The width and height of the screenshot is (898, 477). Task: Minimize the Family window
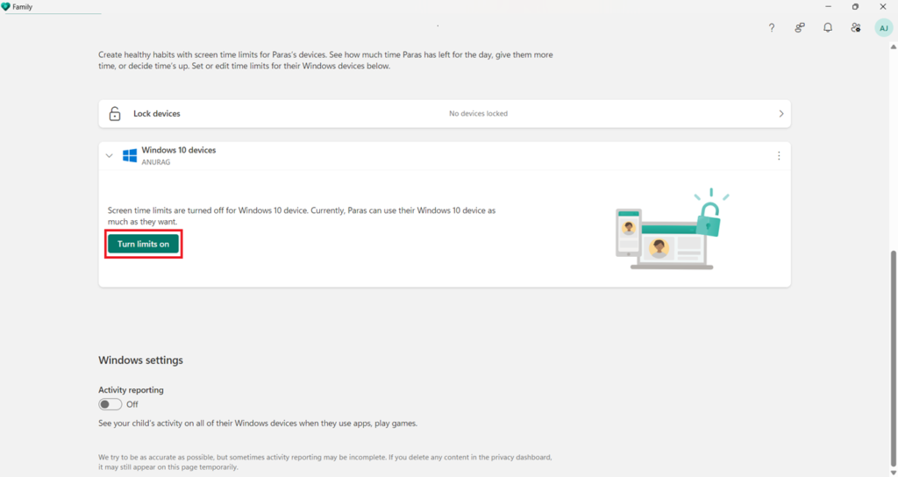828,6
